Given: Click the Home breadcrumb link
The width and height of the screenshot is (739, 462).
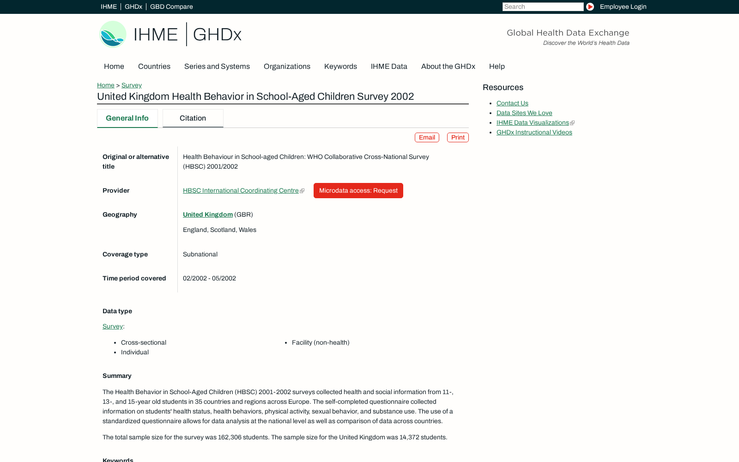Looking at the screenshot, I should pos(106,85).
